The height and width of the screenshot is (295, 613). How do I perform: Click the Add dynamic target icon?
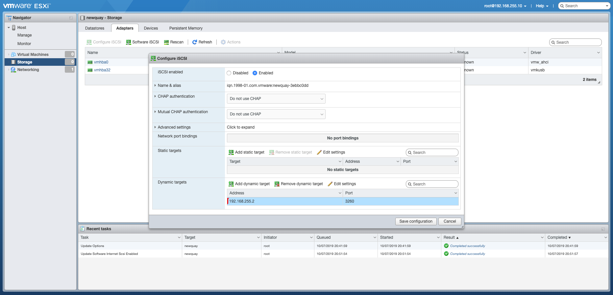coord(231,184)
